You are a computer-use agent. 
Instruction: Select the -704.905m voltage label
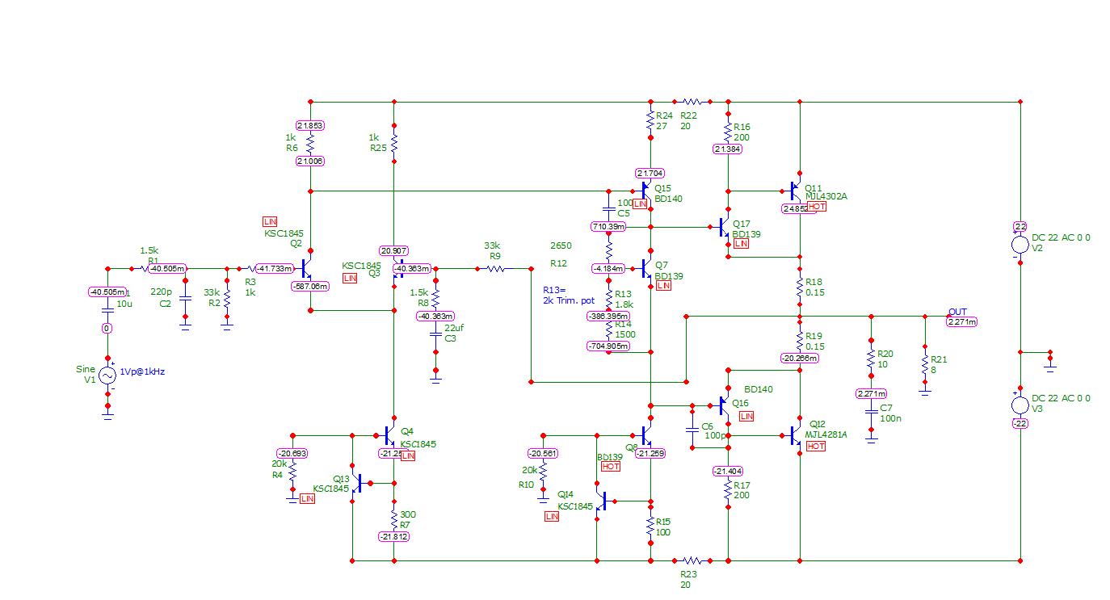[608, 346]
